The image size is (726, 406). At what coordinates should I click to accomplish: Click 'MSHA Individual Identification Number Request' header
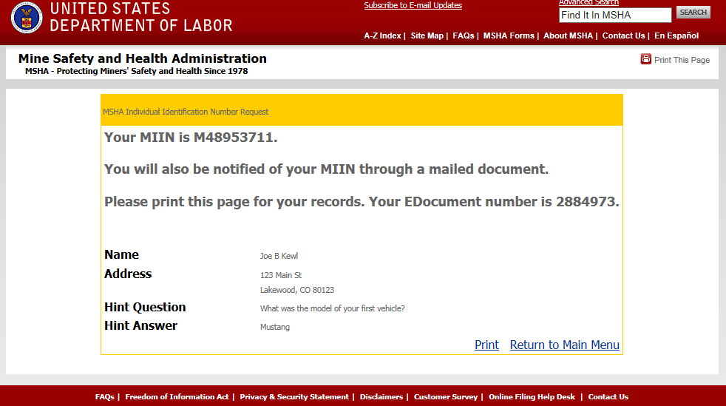186,112
